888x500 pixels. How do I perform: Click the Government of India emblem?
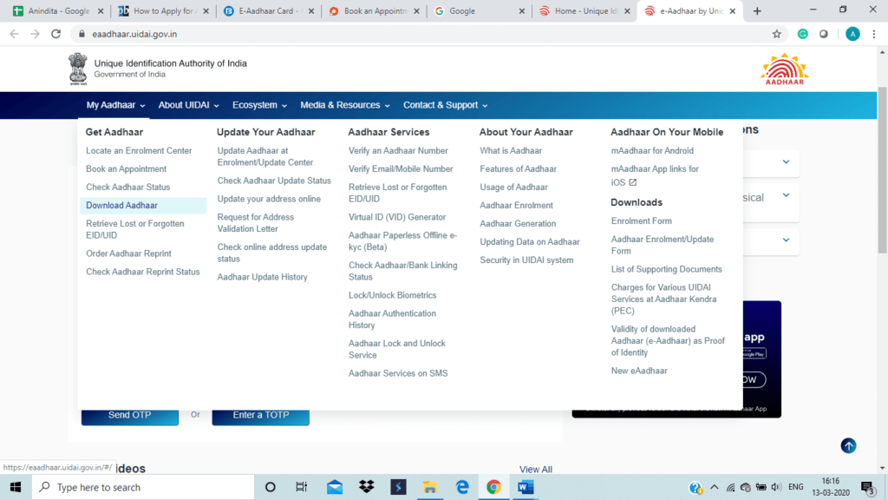(x=78, y=69)
